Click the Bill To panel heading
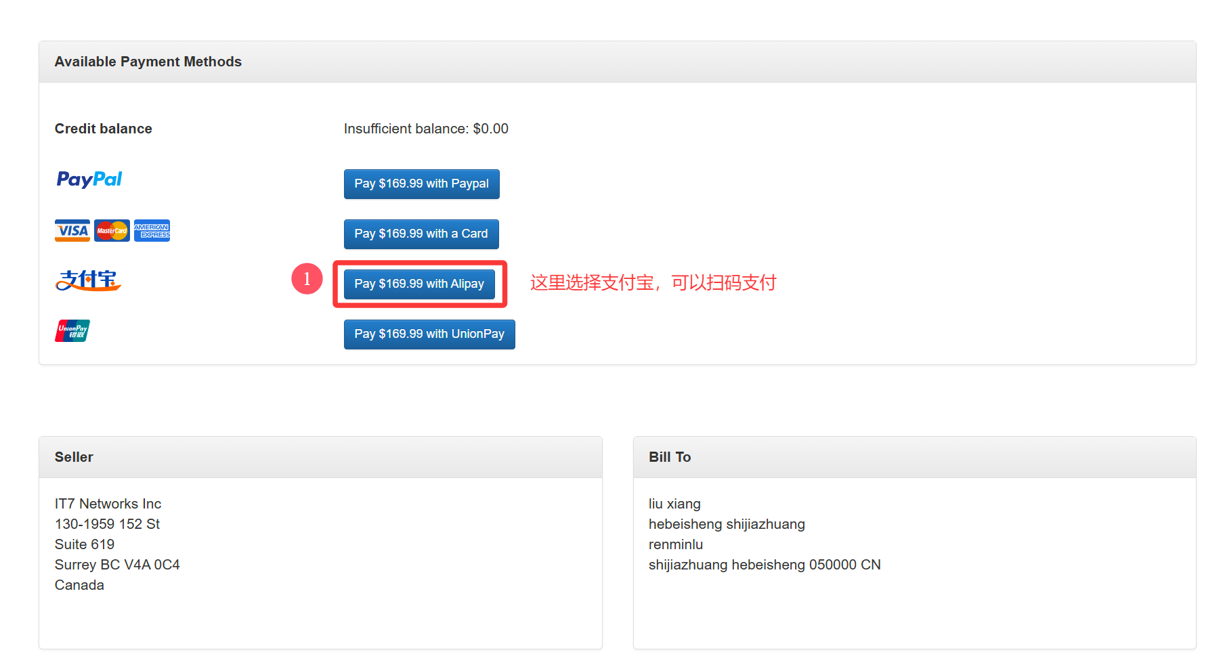Viewport: 1223px width, 669px height. pos(669,457)
